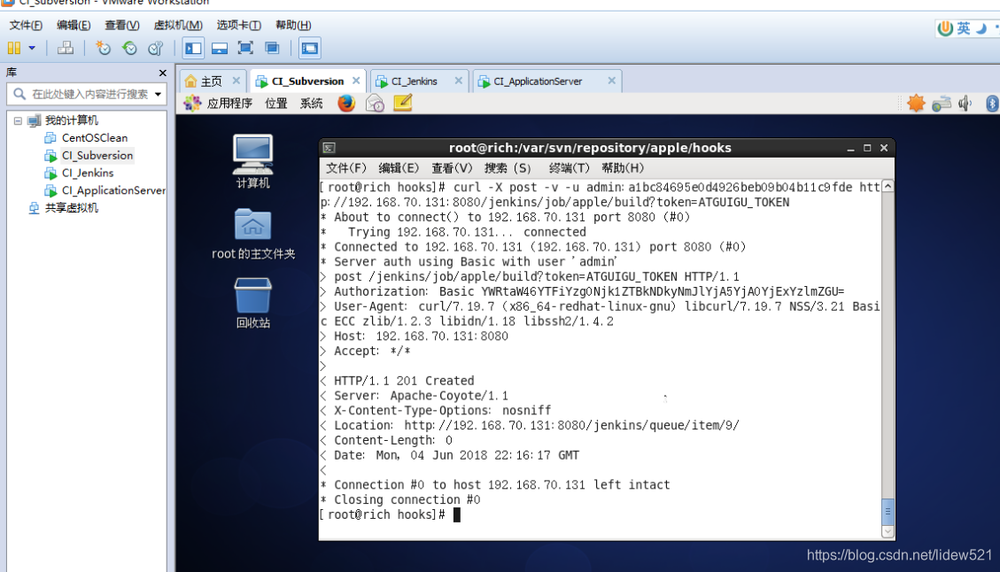Image resolution: width=1000 pixels, height=572 pixels.
Task: Click the send Ctrl+Alt+Del toolbar icon
Action: tap(65, 48)
